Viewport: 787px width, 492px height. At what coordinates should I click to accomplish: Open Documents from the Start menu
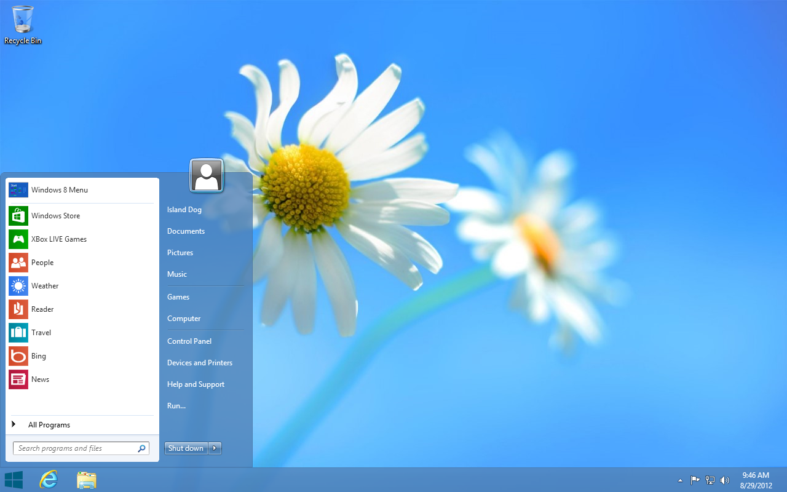pyautogui.click(x=186, y=231)
